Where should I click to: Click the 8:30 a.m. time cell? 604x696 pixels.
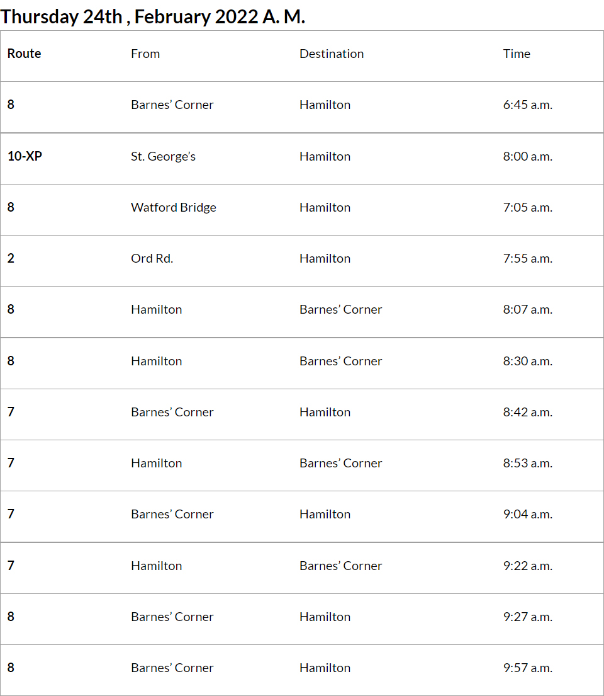[x=527, y=361]
